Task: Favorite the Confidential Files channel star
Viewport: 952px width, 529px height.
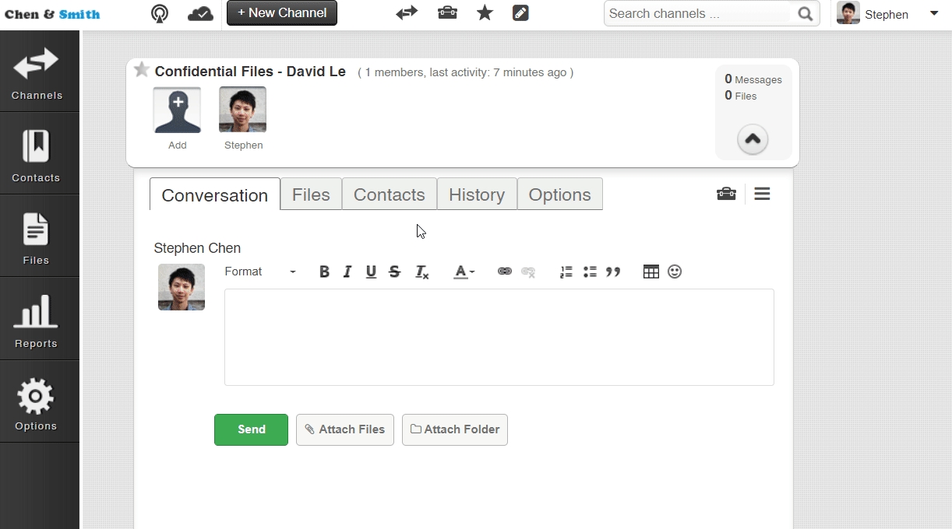Action: coord(141,69)
